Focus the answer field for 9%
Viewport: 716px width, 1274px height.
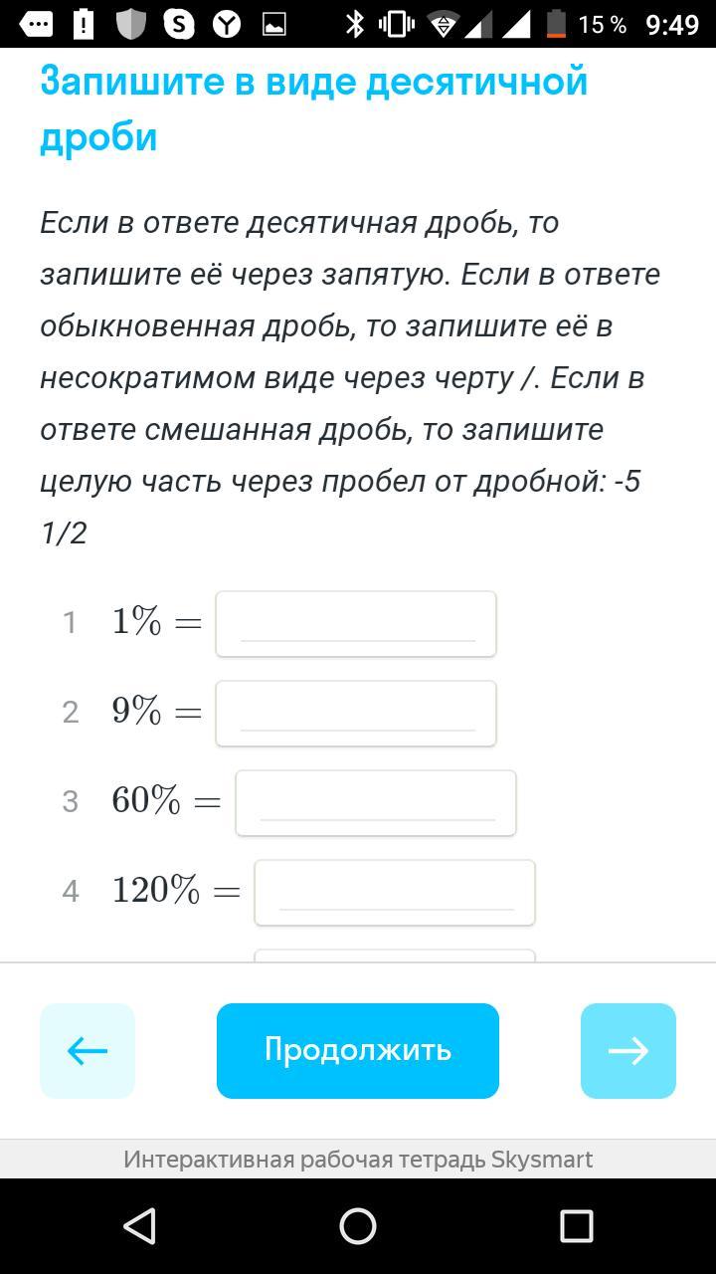(356, 714)
